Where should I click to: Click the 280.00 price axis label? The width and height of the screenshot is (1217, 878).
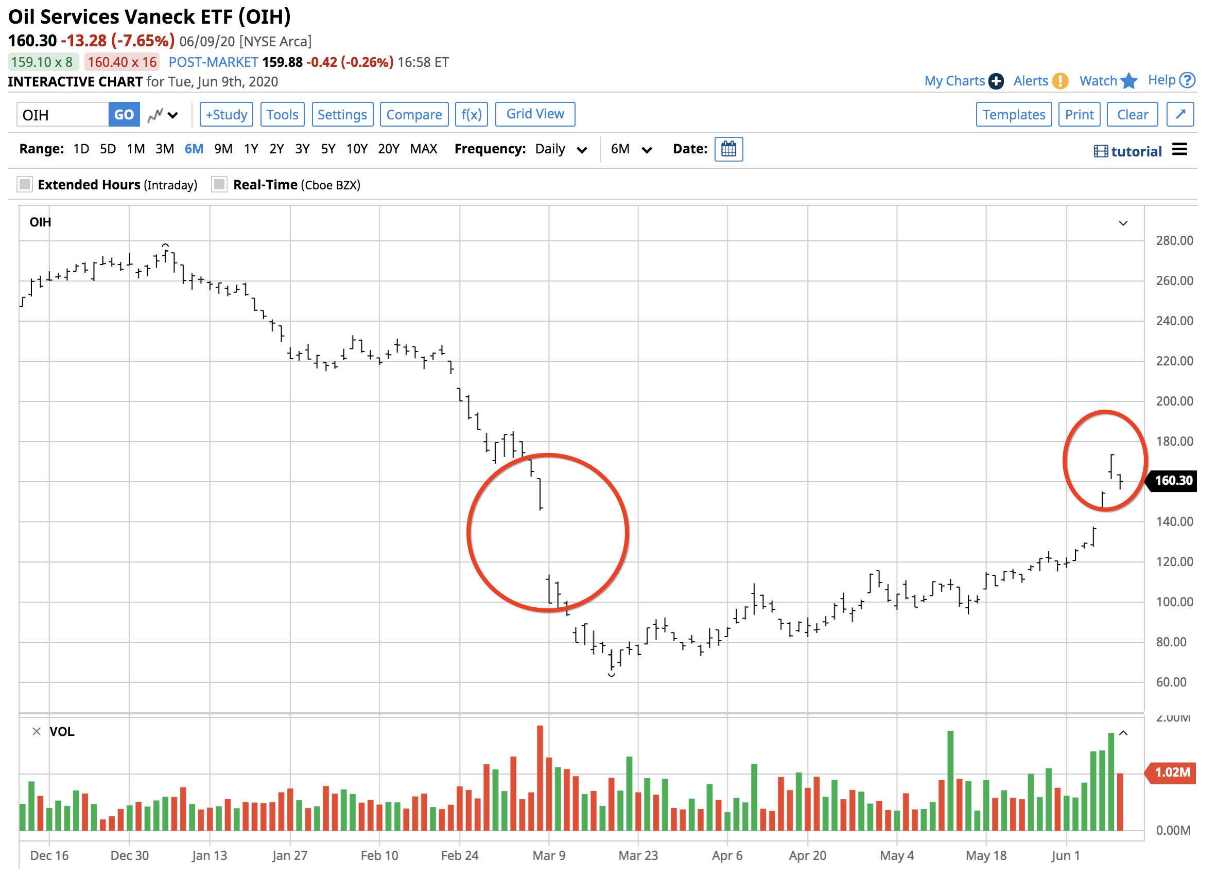(x=1175, y=241)
